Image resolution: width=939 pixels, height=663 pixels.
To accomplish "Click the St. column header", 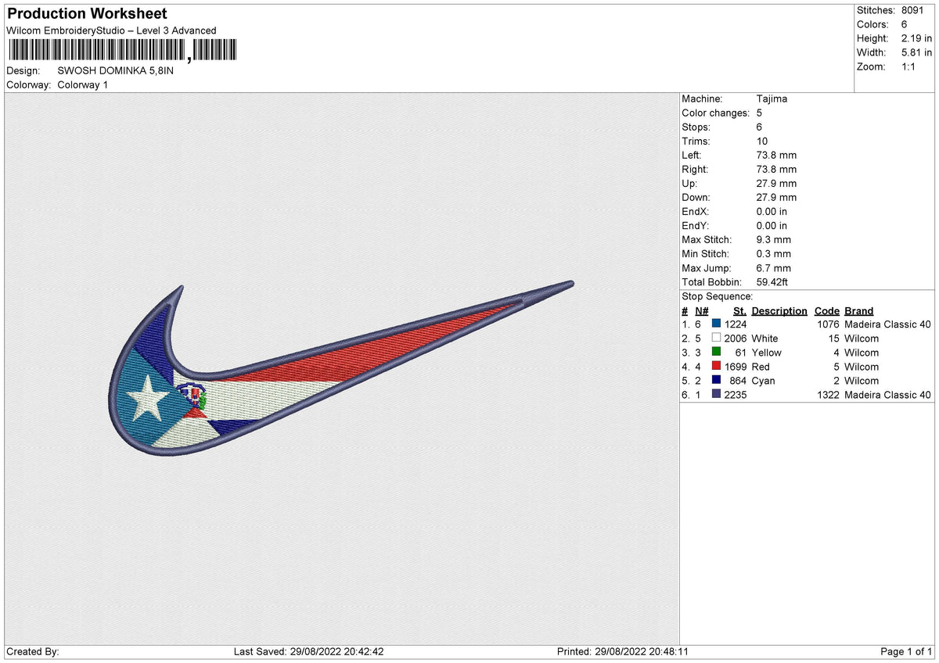I will [x=739, y=310].
